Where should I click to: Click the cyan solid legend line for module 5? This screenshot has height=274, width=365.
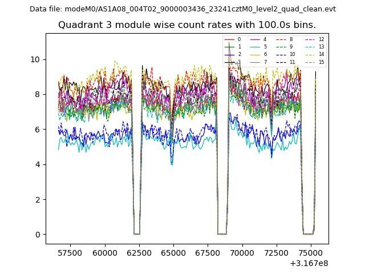coord(255,47)
